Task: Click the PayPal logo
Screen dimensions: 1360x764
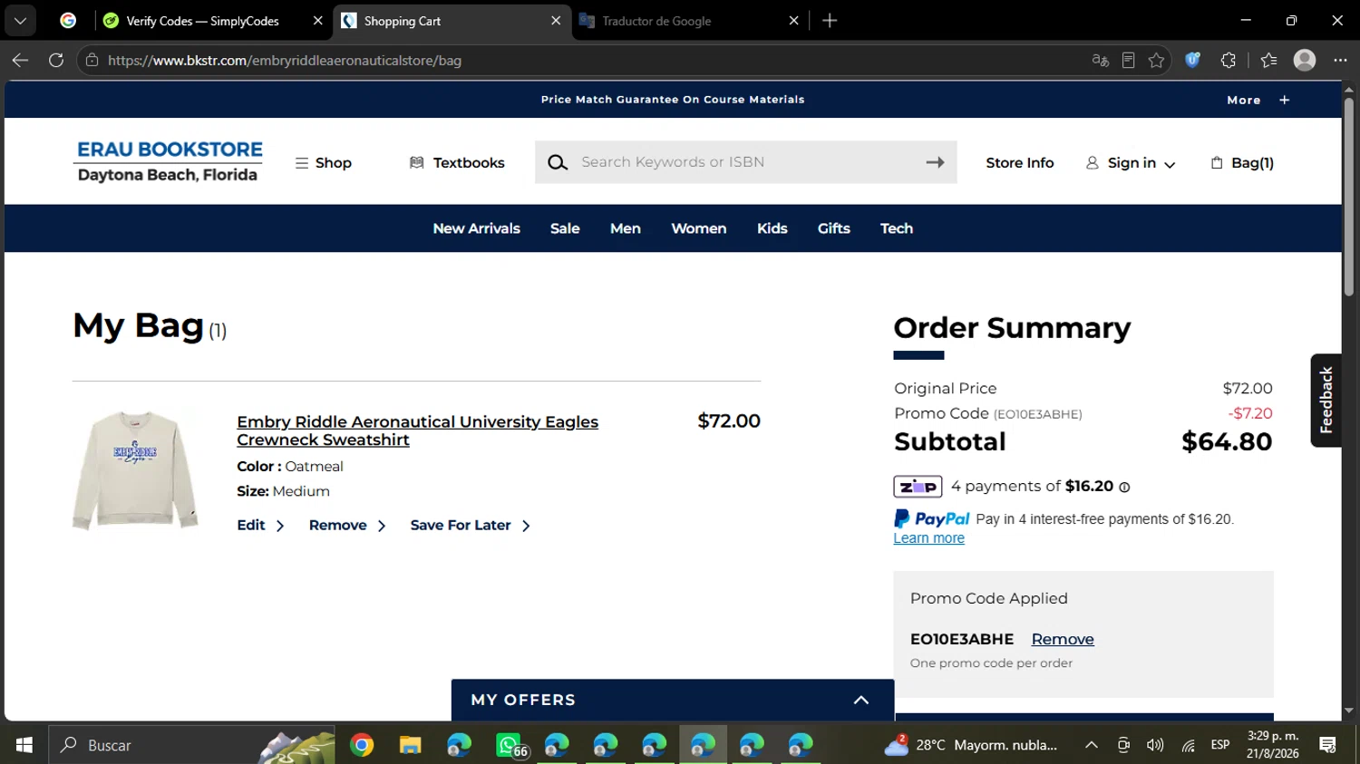Action: (932, 518)
